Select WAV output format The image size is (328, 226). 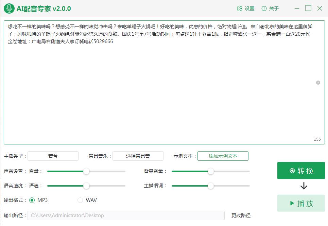click(x=80, y=201)
